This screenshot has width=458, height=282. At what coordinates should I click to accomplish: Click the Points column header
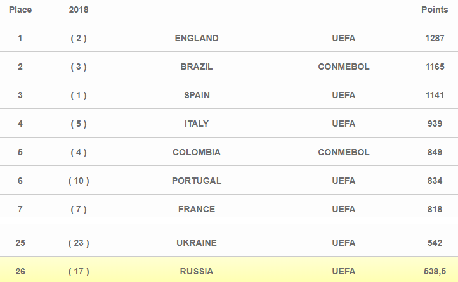point(435,10)
